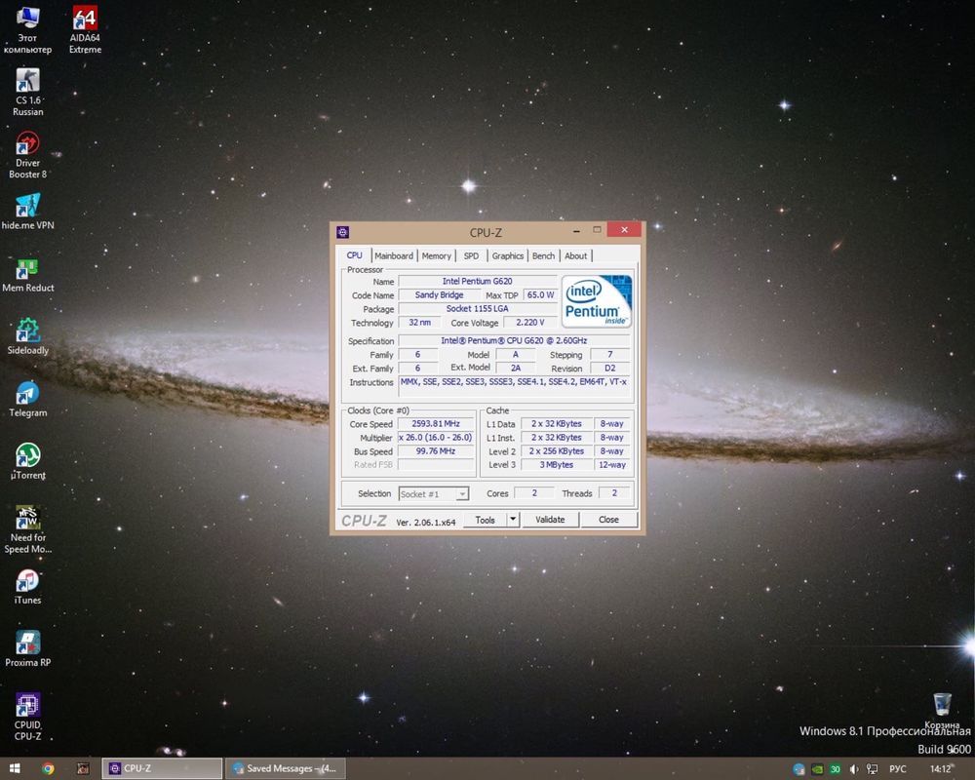Click the Technology value '32 nm'
Screen dimensions: 975x780
[x=419, y=322]
